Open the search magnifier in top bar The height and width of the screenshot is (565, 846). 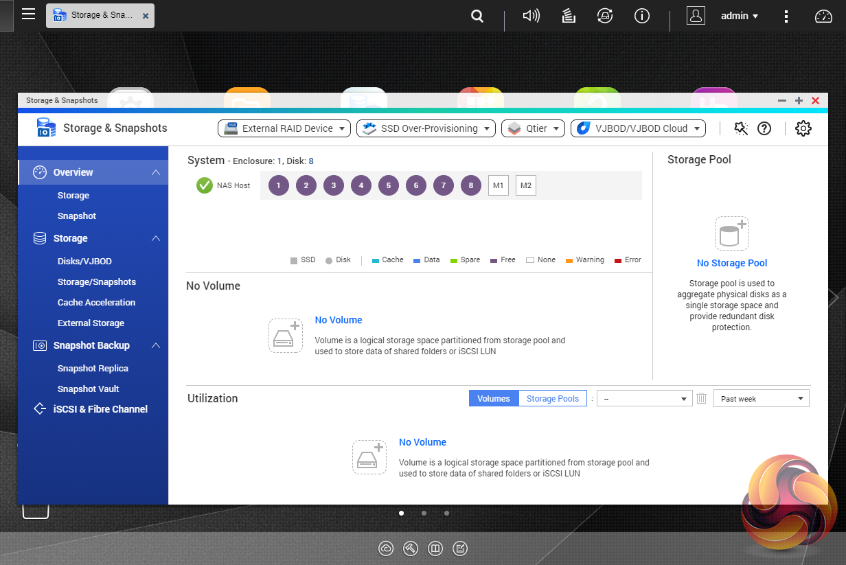(477, 16)
